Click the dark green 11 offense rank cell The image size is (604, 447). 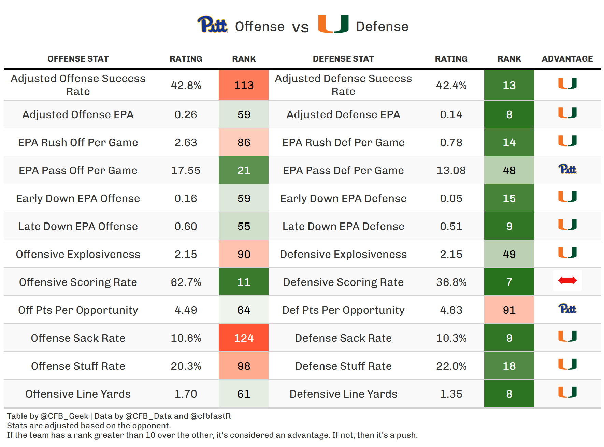click(244, 282)
